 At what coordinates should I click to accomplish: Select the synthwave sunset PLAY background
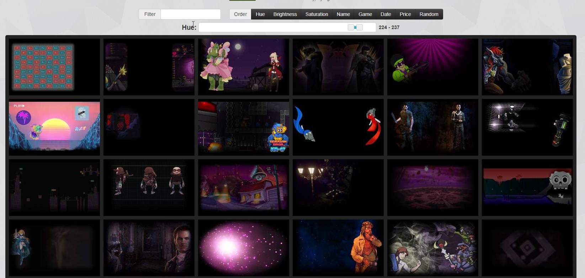[x=54, y=127]
